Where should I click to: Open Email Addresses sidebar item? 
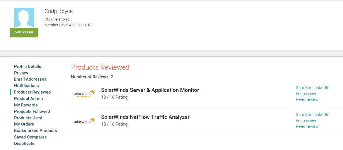coord(30,79)
